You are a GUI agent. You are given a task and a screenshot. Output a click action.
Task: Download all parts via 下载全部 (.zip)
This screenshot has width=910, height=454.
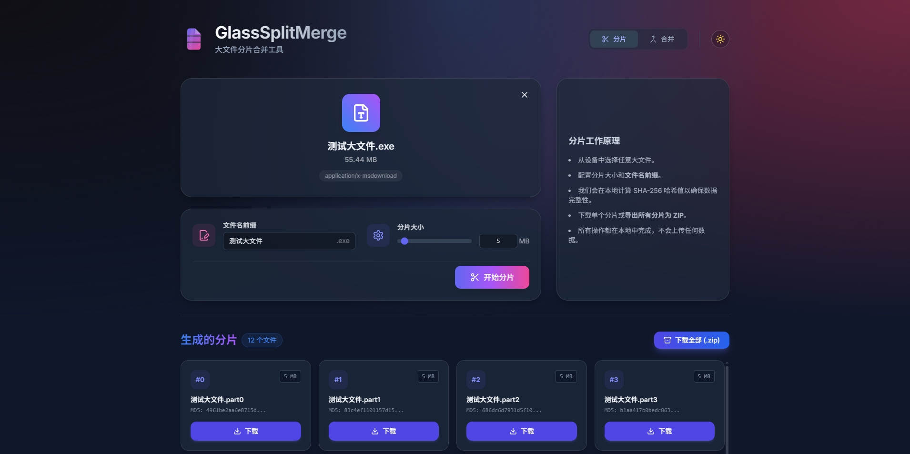click(x=691, y=340)
